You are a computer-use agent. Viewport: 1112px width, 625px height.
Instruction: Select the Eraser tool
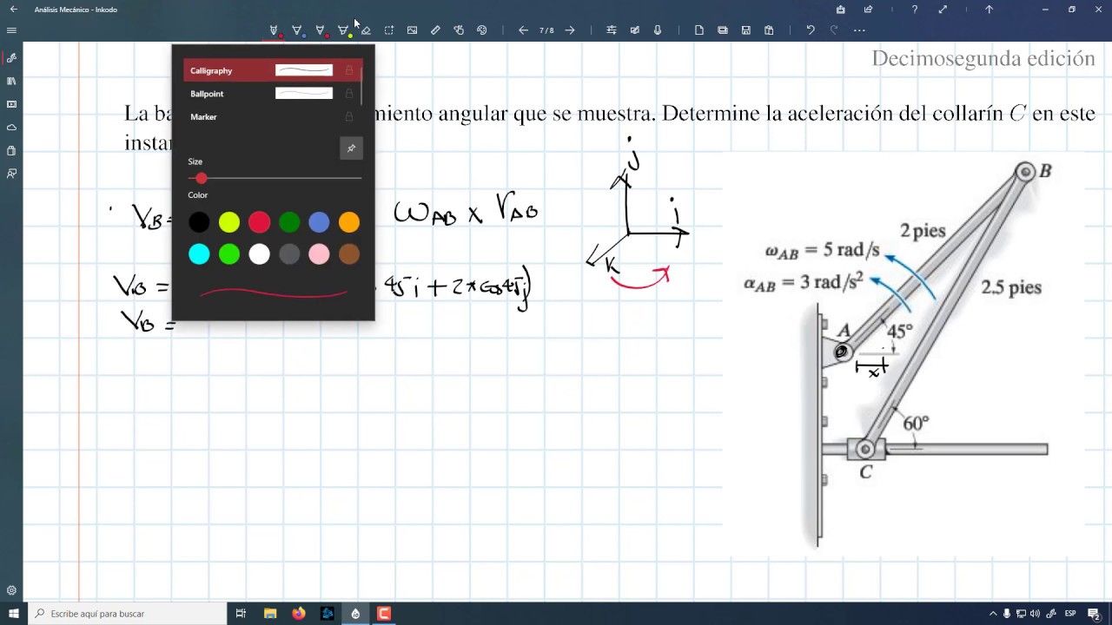[366, 30]
